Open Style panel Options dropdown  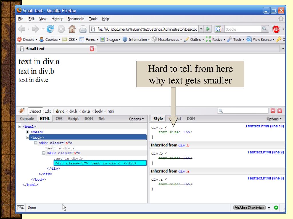point(274,119)
